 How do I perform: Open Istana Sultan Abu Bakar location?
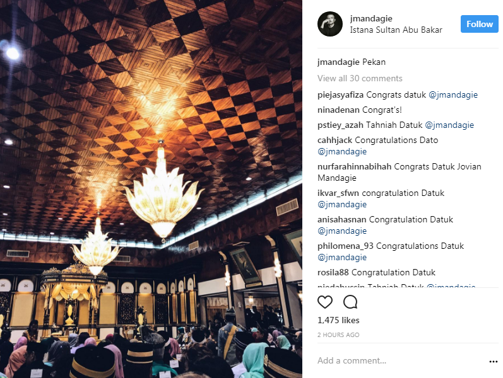[x=396, y=30]
